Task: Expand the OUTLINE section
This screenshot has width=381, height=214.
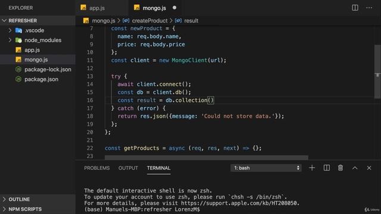Action: coord(38,199)
